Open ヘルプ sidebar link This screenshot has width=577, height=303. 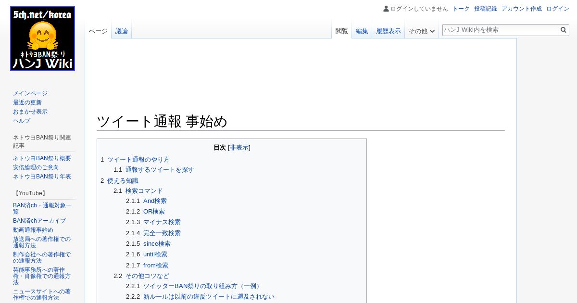[22, 121]
